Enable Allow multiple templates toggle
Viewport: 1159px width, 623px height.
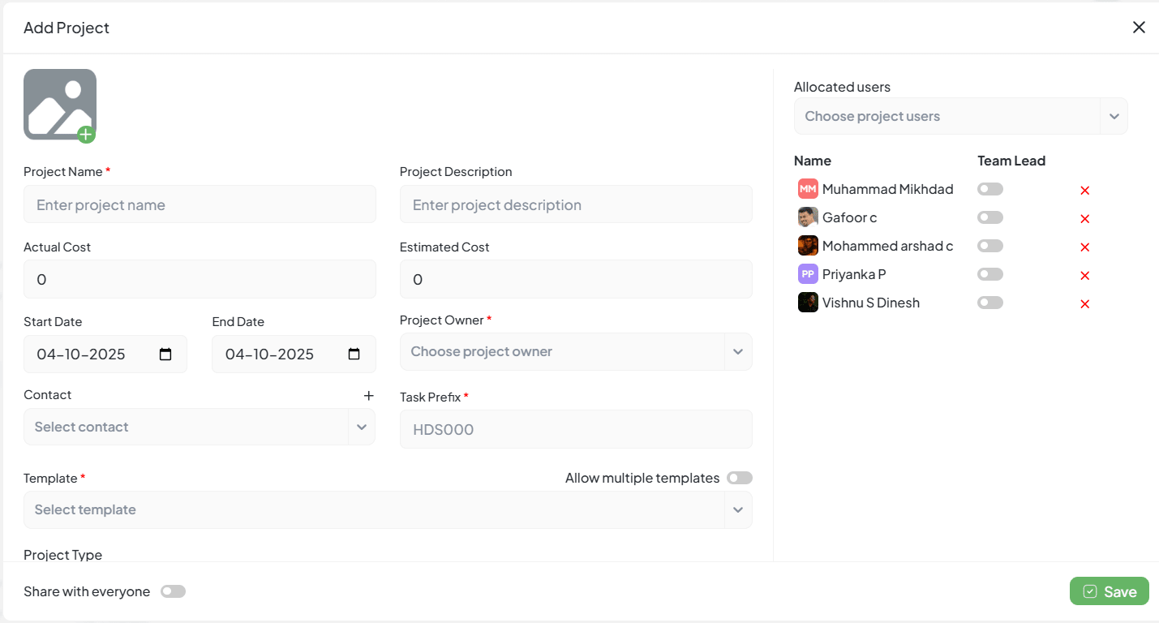click(739, 478)
